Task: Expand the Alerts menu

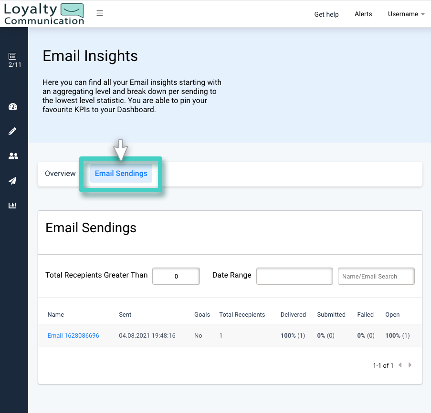Action: 363,14
